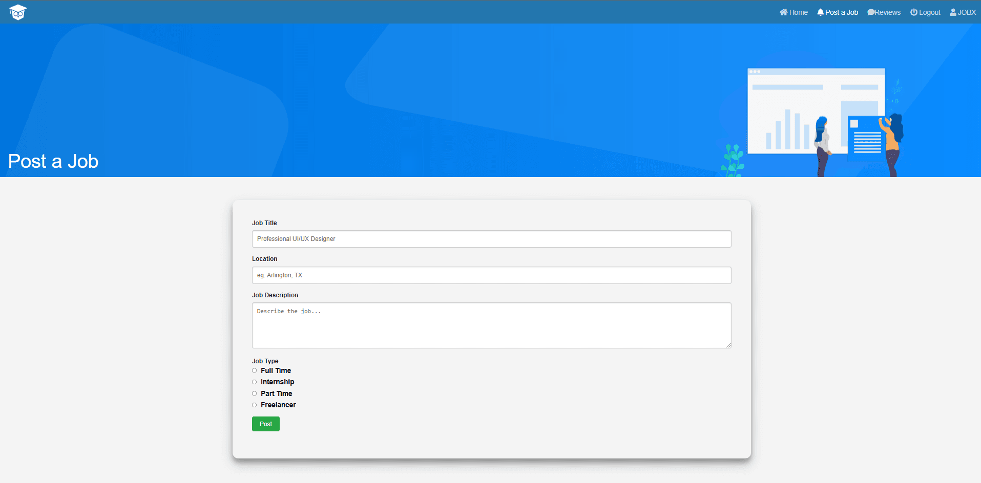Click the green Post button

pyautogui.click(x=265, y=424)
